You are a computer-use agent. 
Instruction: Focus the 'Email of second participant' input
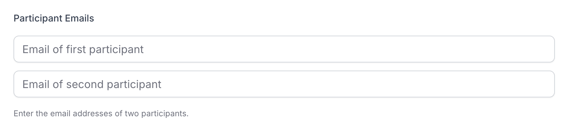tap(284, 84)
